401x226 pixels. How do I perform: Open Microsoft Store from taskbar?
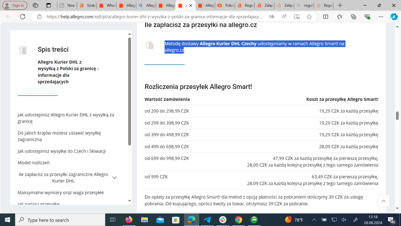[x=176, y=220]
